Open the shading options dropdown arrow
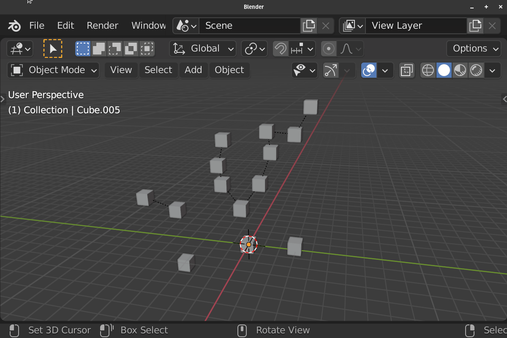The width and height of the screenshot is (507, 338). pyautogui.click(x=492, y=70)
